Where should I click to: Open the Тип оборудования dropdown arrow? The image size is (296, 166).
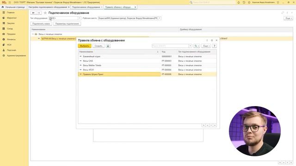click(80, 18)
